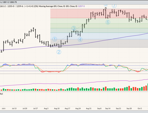The image size is (148, 113).
Task: Click the Oct 5 date label
Action: click(x=140, y=108)
